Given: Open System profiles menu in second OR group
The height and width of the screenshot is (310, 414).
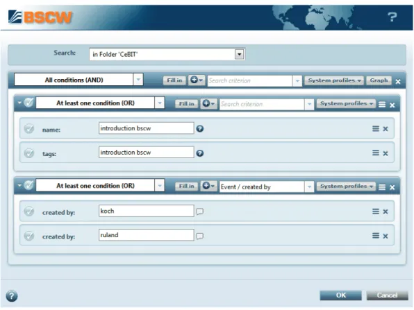Looking at the screenshot, I should coord(346,187).
